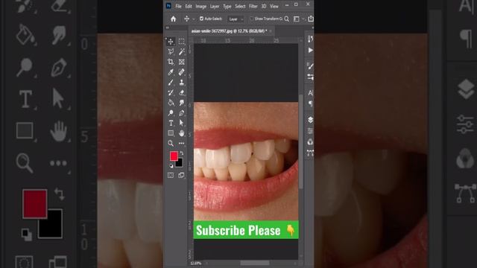This screenshot has height=268, width=477.
Task: Open the Layer auto-select dropdown
Action: point(236,19)
